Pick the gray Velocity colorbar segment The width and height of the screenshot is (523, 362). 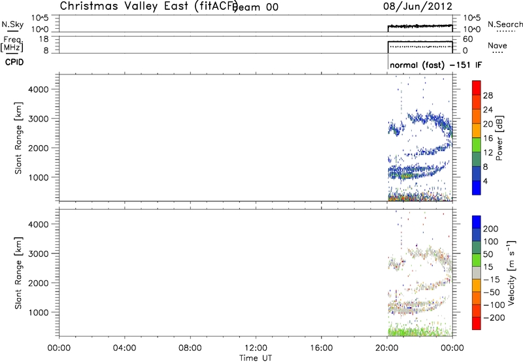[x=477, y=272]
